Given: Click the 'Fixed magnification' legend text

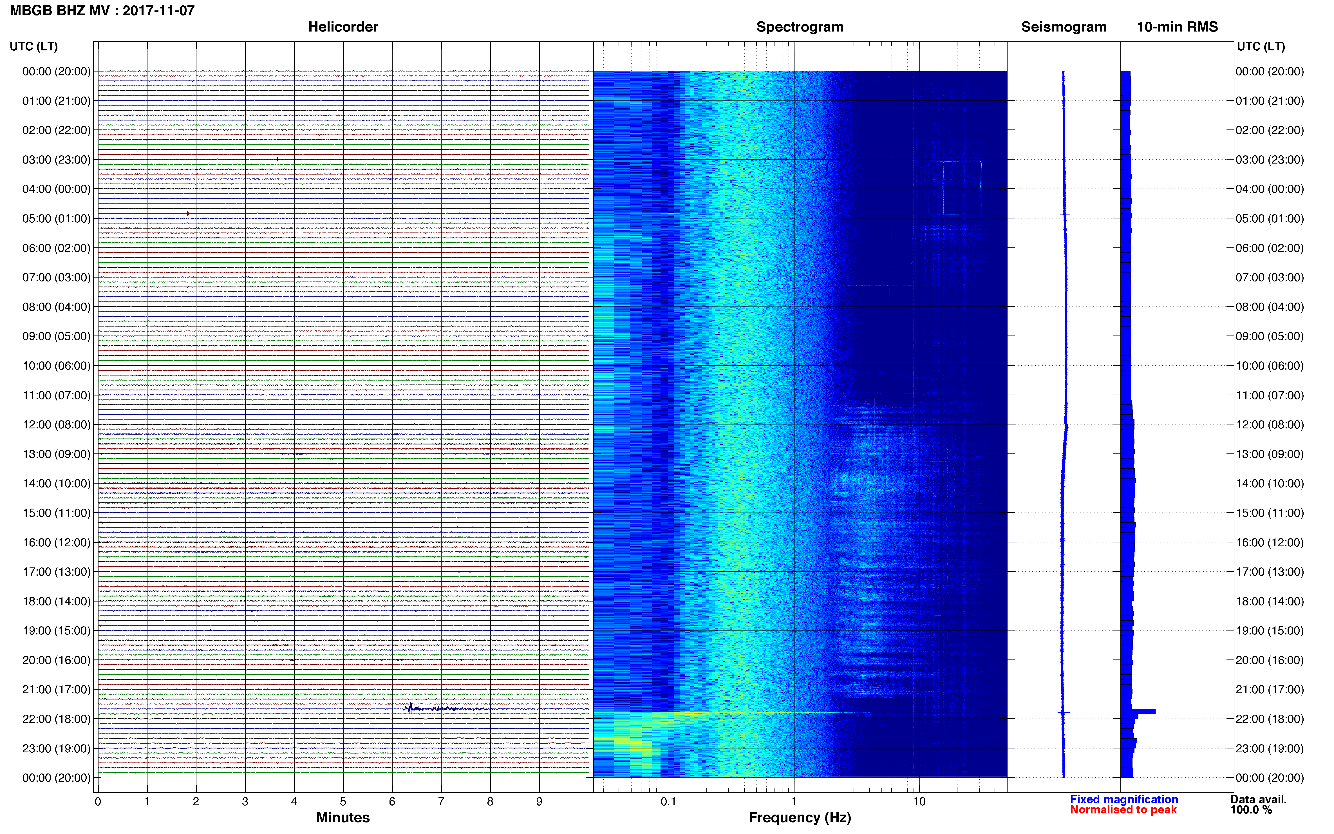Looking at the screenshot, I should point(1123,799).
